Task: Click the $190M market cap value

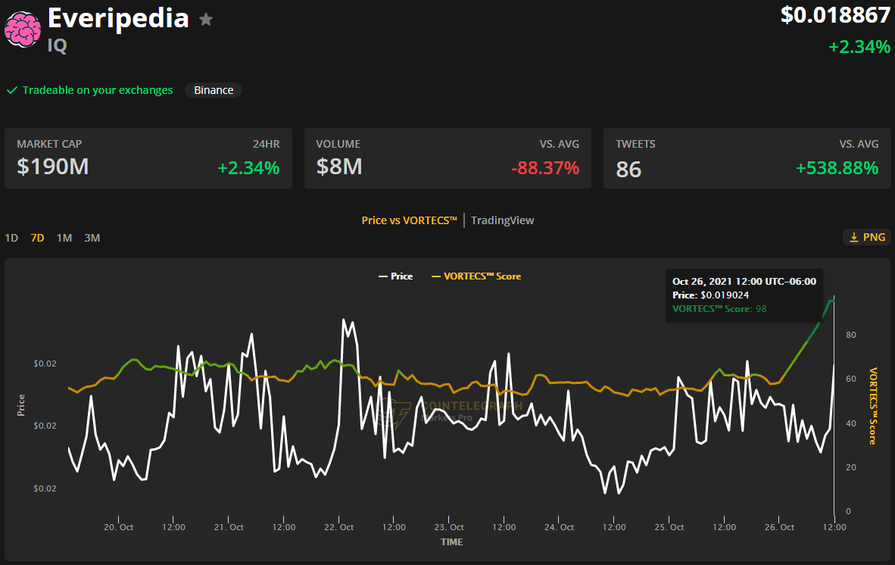Action: point(52,167)
